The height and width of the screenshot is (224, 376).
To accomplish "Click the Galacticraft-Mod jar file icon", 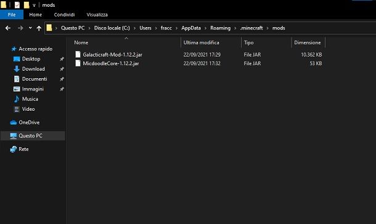I will coord(78,54).
